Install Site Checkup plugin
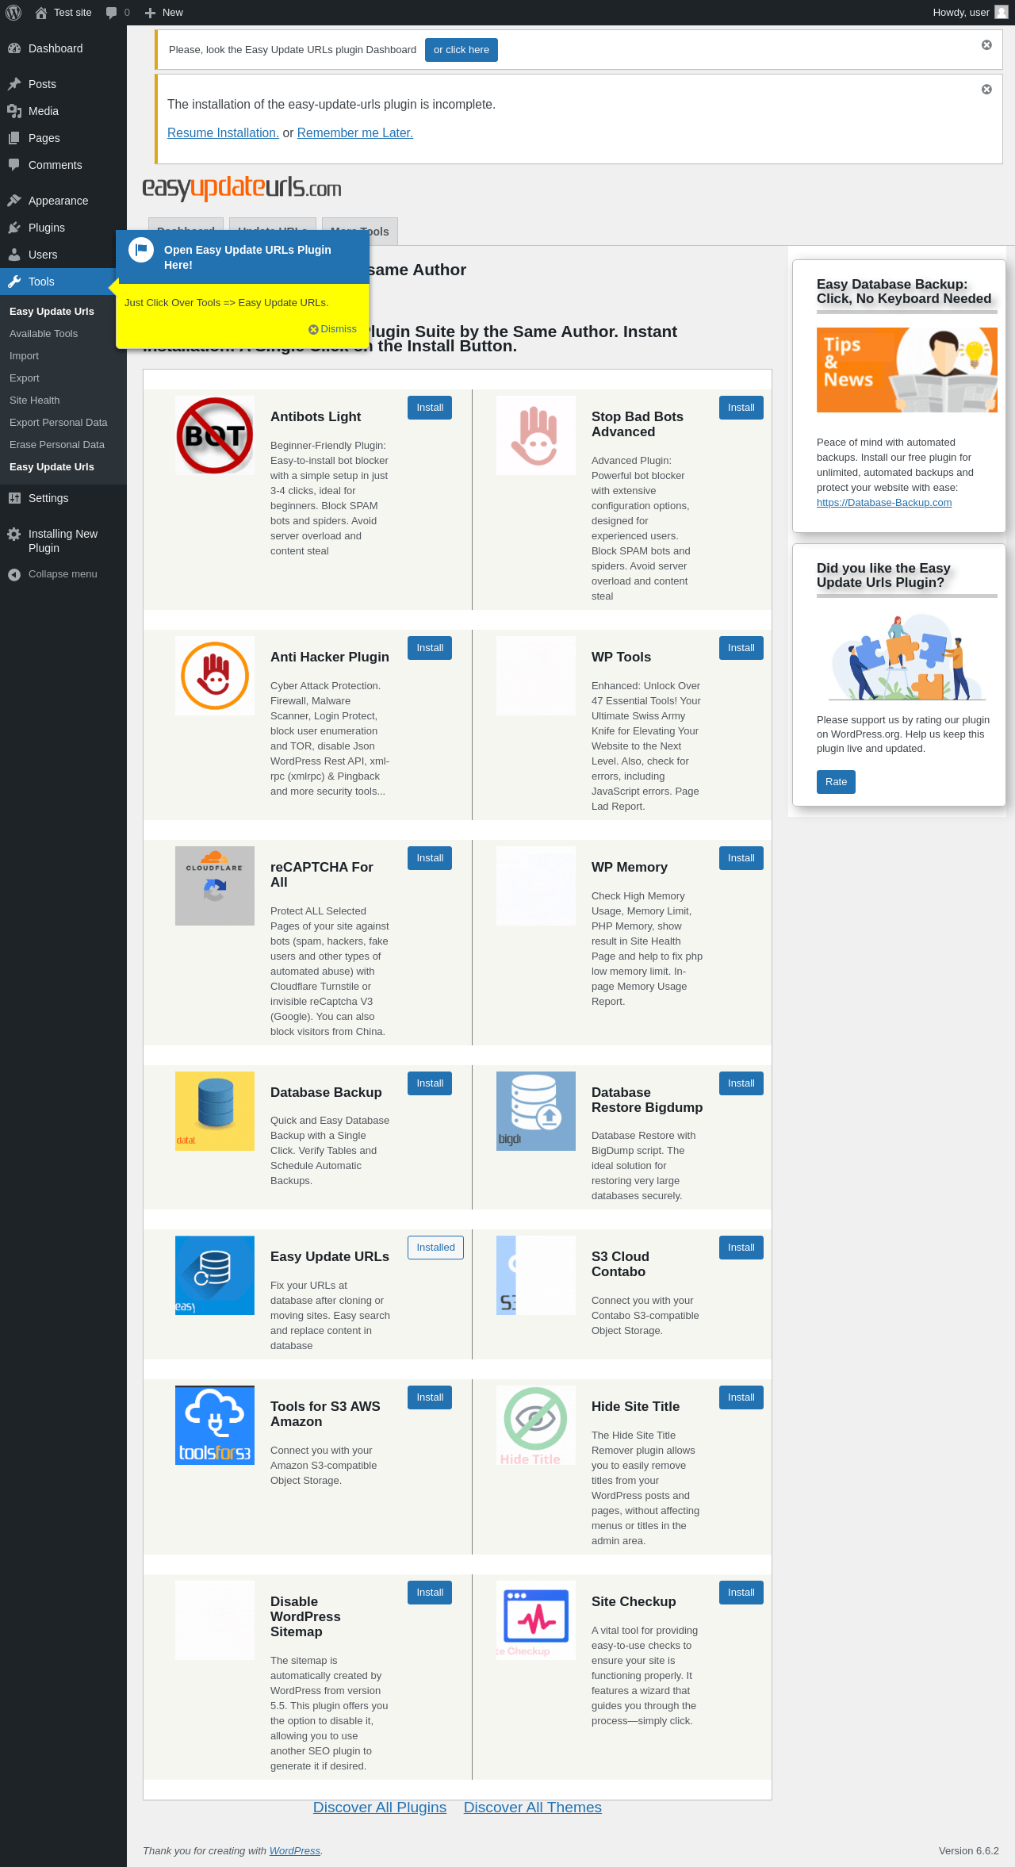This screenshot has width=1015, height=1867. 741,1593
